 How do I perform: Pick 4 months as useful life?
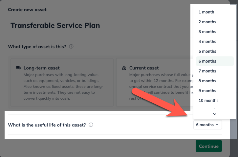click(207, 42)
